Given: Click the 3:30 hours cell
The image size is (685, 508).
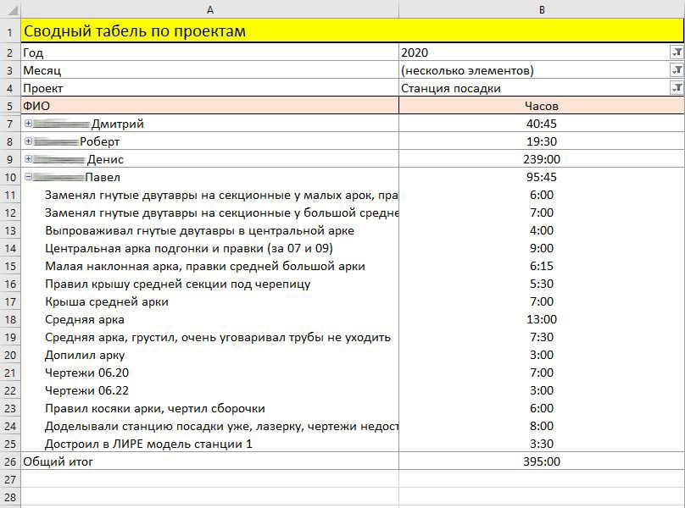Looking at the screenshot, I should click(542, 444).
